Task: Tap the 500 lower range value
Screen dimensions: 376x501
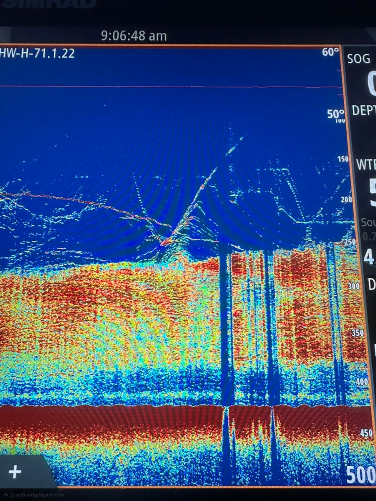Action: pos(361,475)
